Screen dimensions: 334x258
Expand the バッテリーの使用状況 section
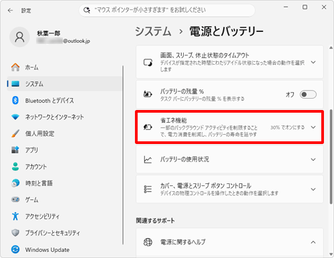(229, 159)
